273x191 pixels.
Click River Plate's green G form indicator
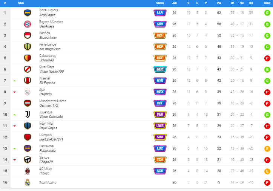point(267,70)
